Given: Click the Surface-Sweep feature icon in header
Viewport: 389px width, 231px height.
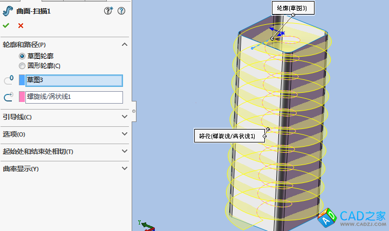Looking at the screenshot, I should [x=8, y=10].
